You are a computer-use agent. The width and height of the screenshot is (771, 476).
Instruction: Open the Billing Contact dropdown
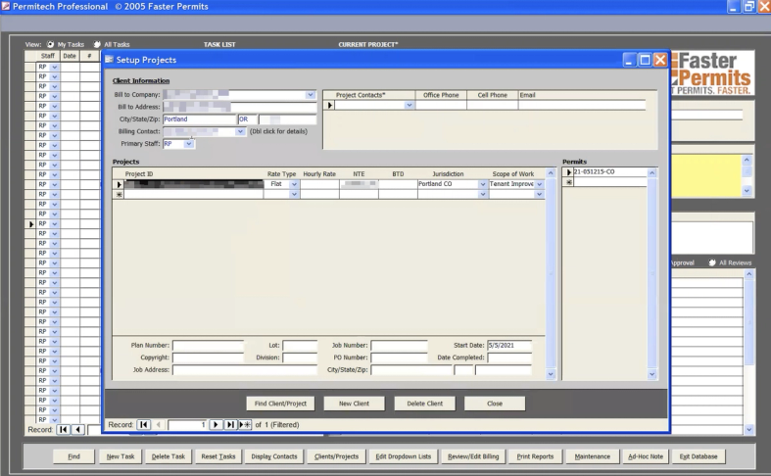240,131
